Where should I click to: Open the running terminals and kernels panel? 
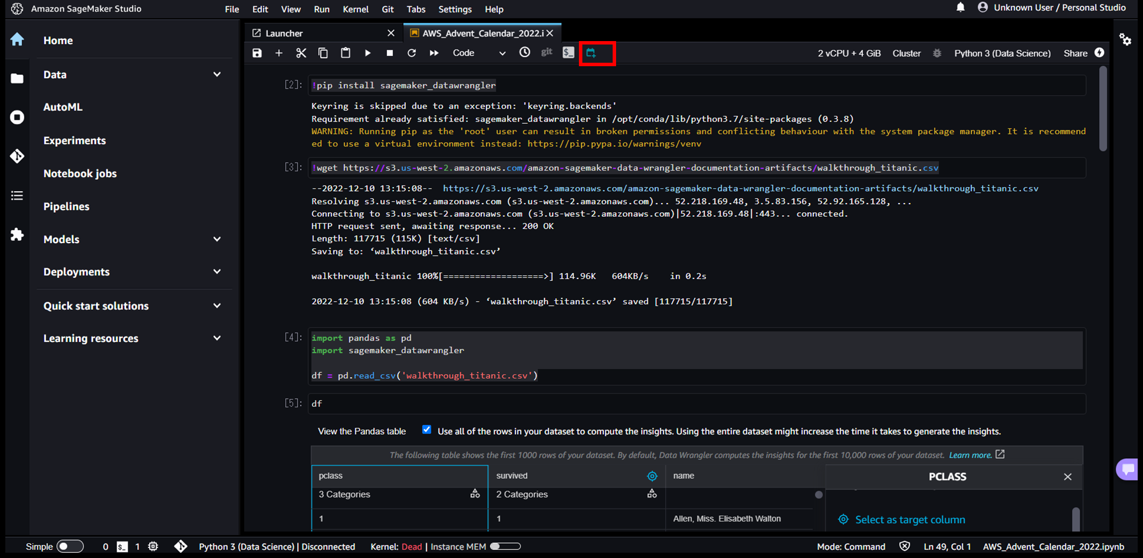17,118
